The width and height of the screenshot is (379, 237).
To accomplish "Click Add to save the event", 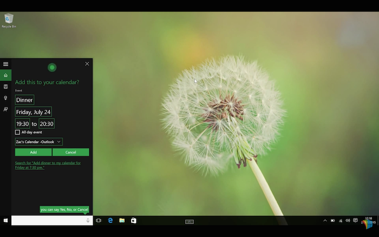I will tap(33, 152).
